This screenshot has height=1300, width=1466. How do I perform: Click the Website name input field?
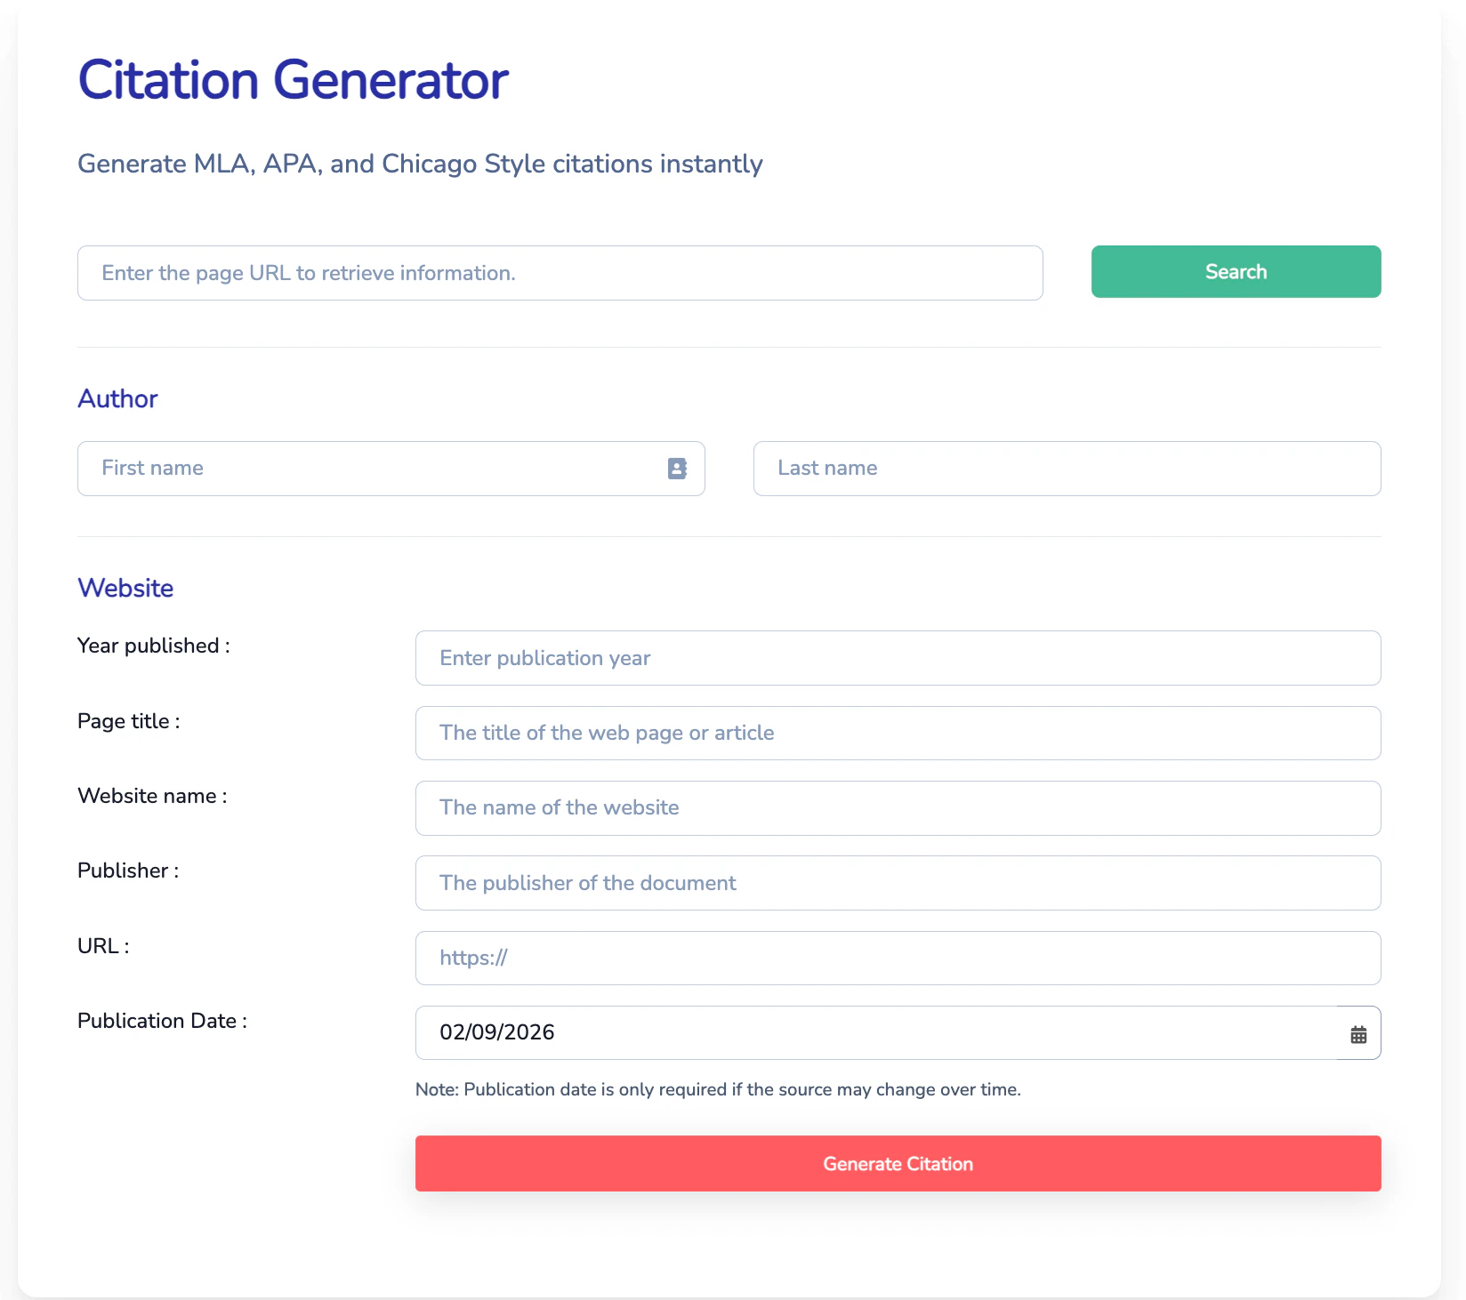click(898, 808)
